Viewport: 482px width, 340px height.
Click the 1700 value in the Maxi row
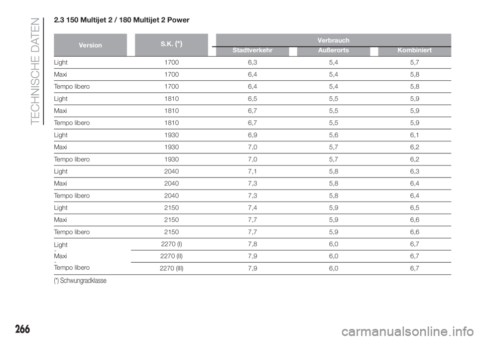(x=172, y=74)
